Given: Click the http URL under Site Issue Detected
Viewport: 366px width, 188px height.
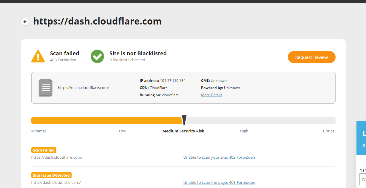Looking at the screenshot, I should pos(56,182).
